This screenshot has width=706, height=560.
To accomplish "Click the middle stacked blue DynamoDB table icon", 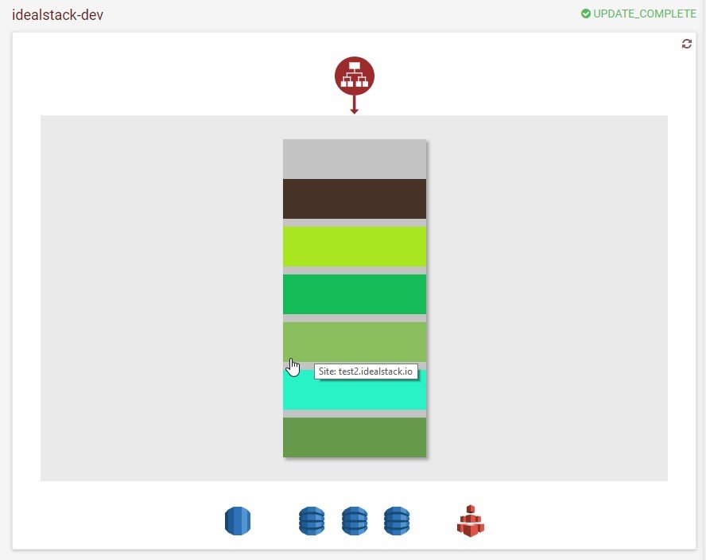I will 355,521.
